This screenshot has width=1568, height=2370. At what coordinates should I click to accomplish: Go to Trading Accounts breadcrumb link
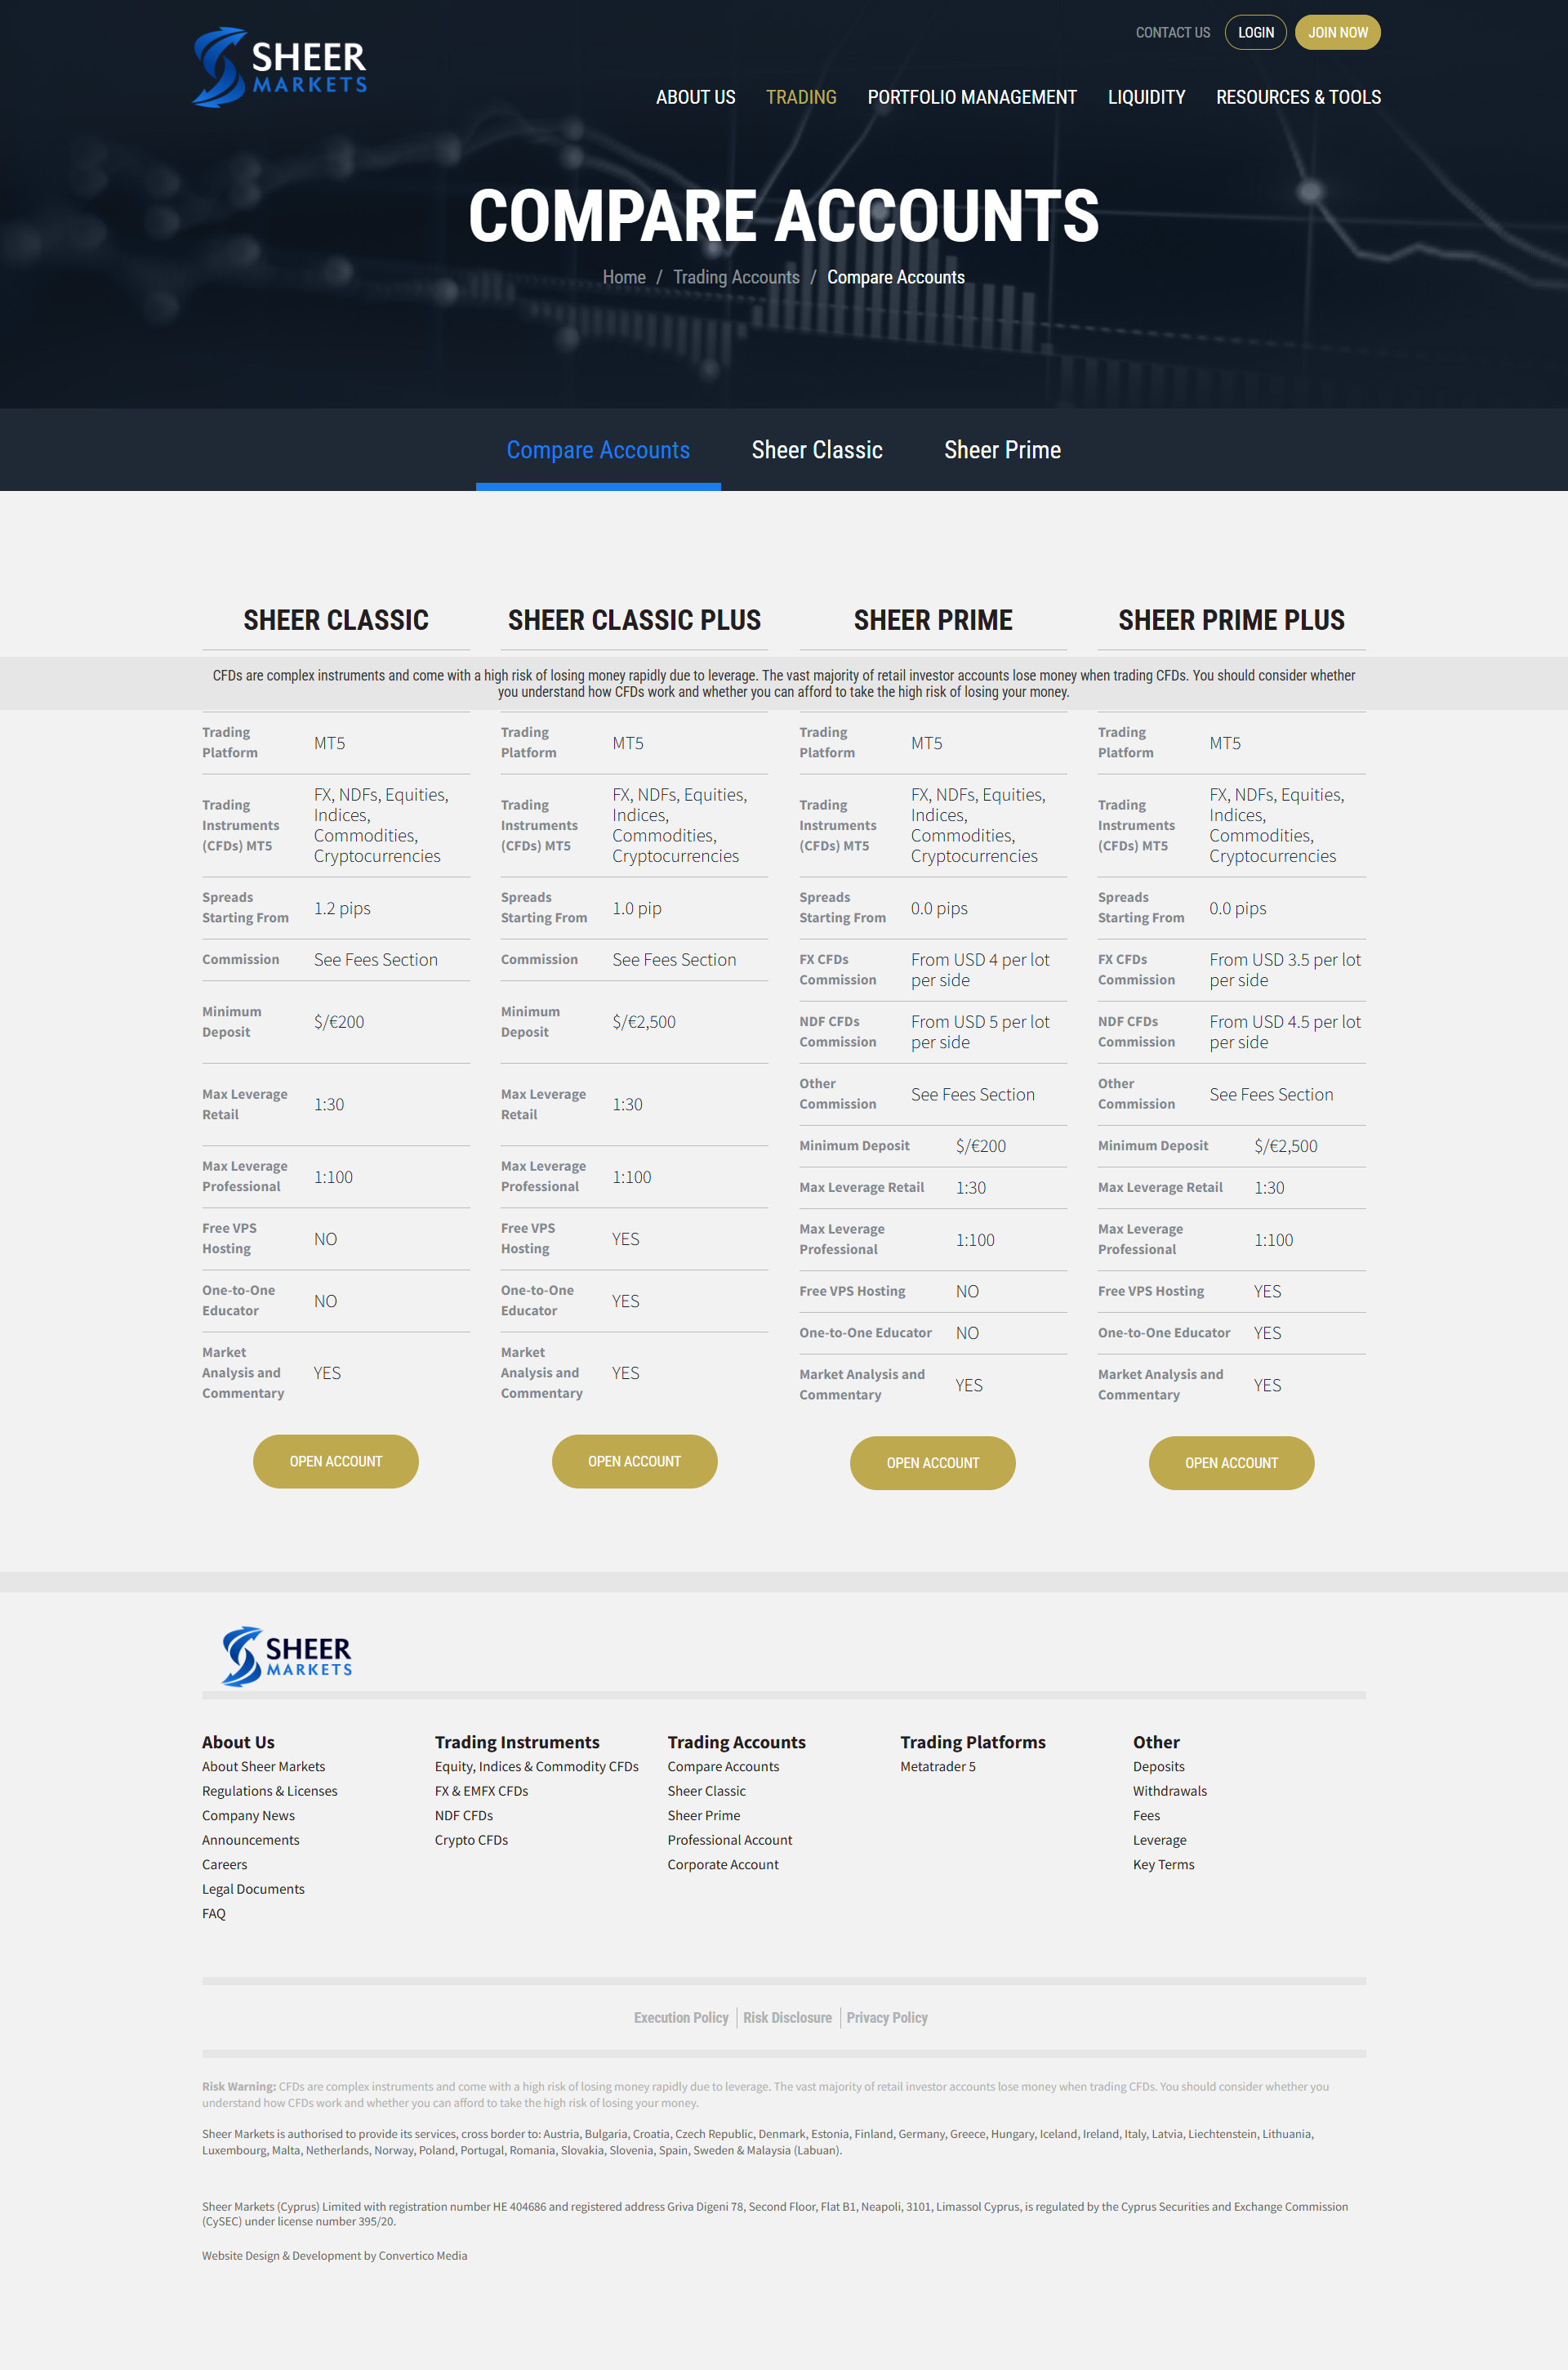click(736, 277)
